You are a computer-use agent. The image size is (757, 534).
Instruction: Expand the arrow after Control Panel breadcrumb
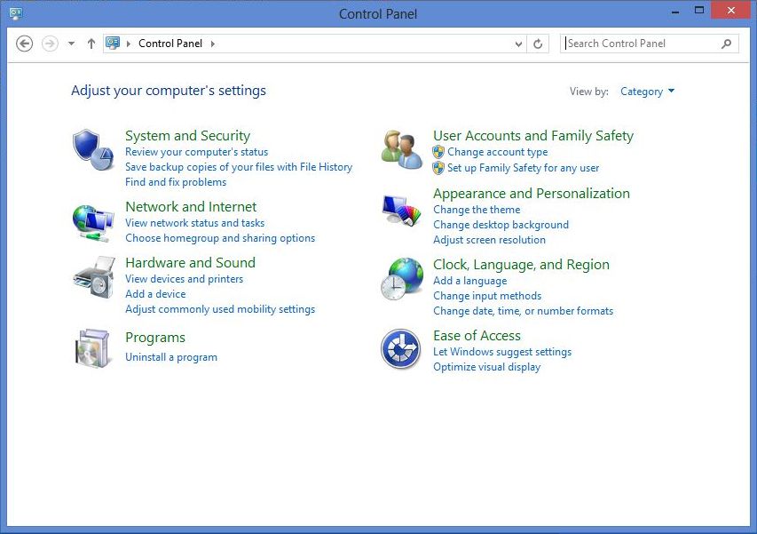(213, 44)
